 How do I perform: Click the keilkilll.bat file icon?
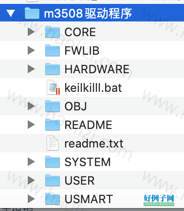coord(54,87)
